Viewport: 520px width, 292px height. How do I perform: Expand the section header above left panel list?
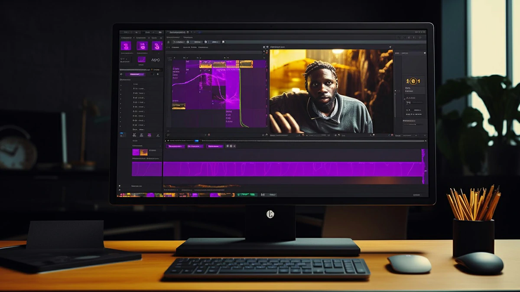(125, 80)
